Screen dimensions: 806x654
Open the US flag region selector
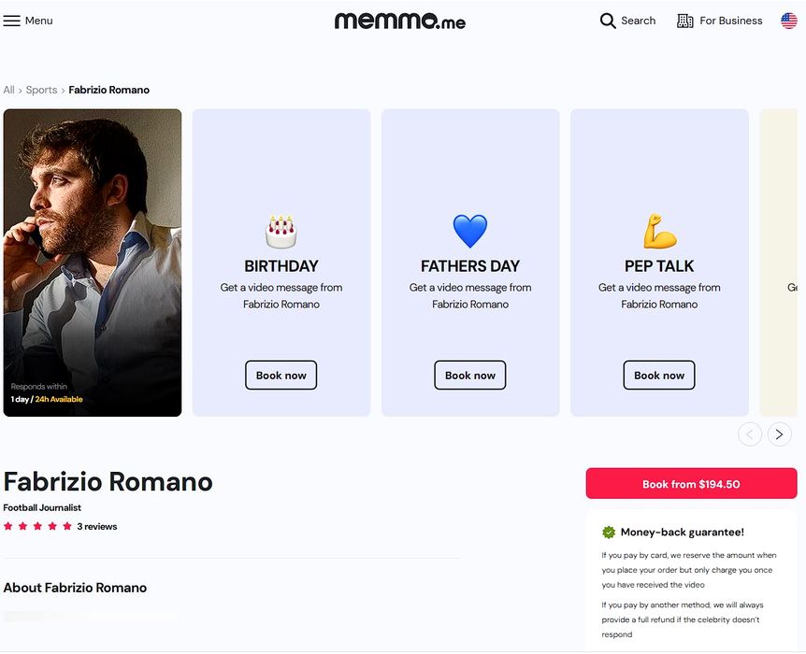[x=789, y=21]
